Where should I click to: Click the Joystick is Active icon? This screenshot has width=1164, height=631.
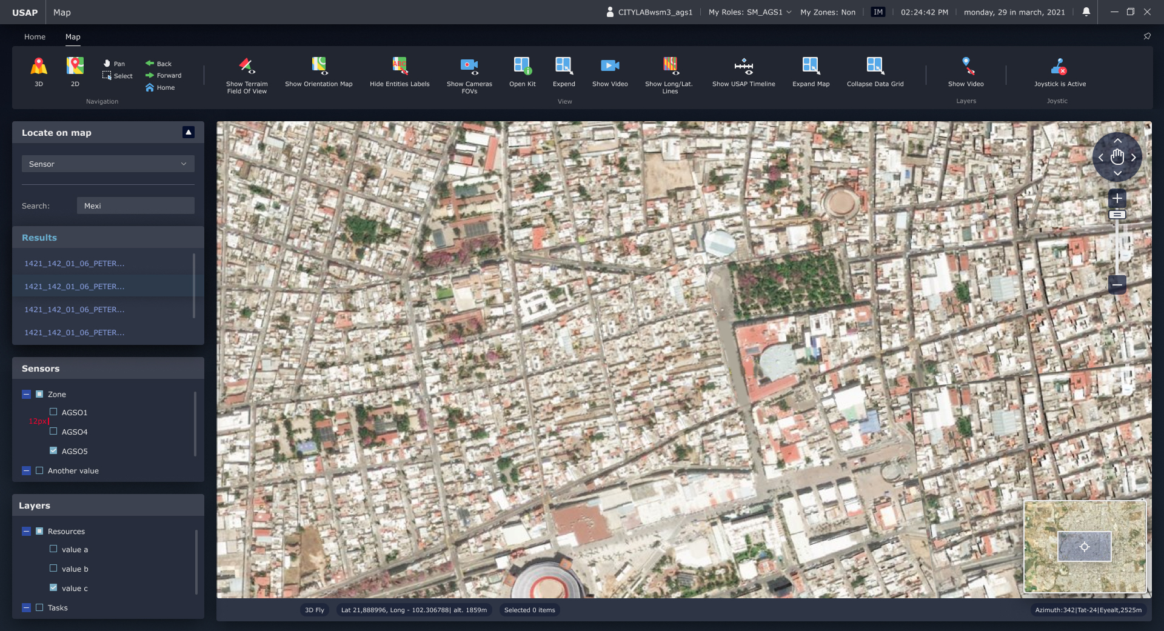(x=1059, y=66)
